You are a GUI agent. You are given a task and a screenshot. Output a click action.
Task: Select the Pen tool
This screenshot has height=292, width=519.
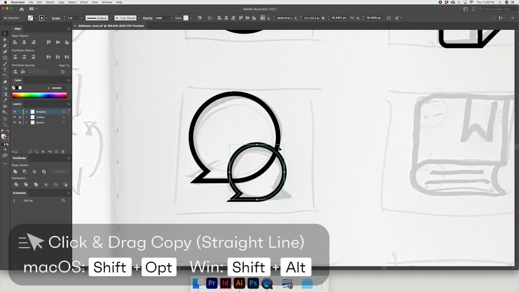click(x=5, y=45)
